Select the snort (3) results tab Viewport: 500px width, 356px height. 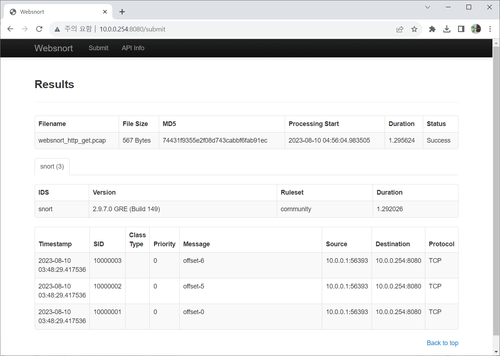point(52,166)
